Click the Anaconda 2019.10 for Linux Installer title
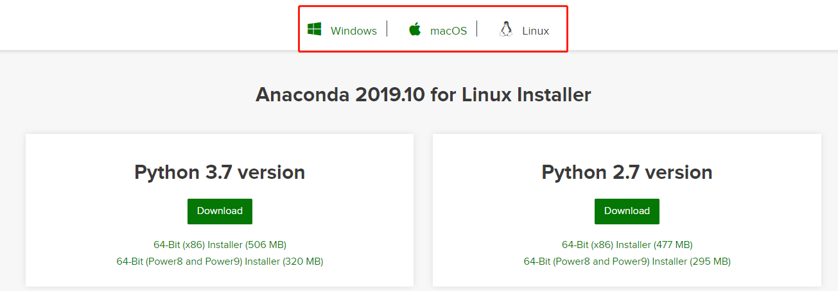838x291 pixels. click(423, 95)
